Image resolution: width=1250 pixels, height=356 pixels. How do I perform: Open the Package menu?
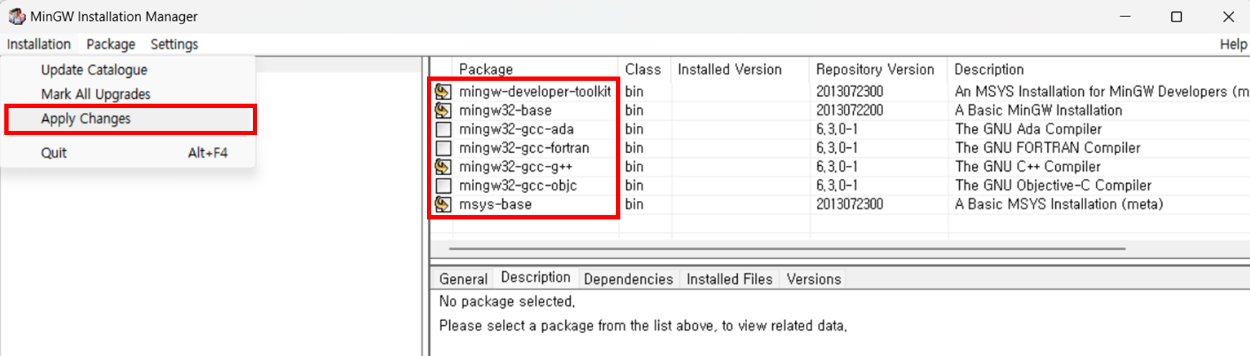click(110, 44)
